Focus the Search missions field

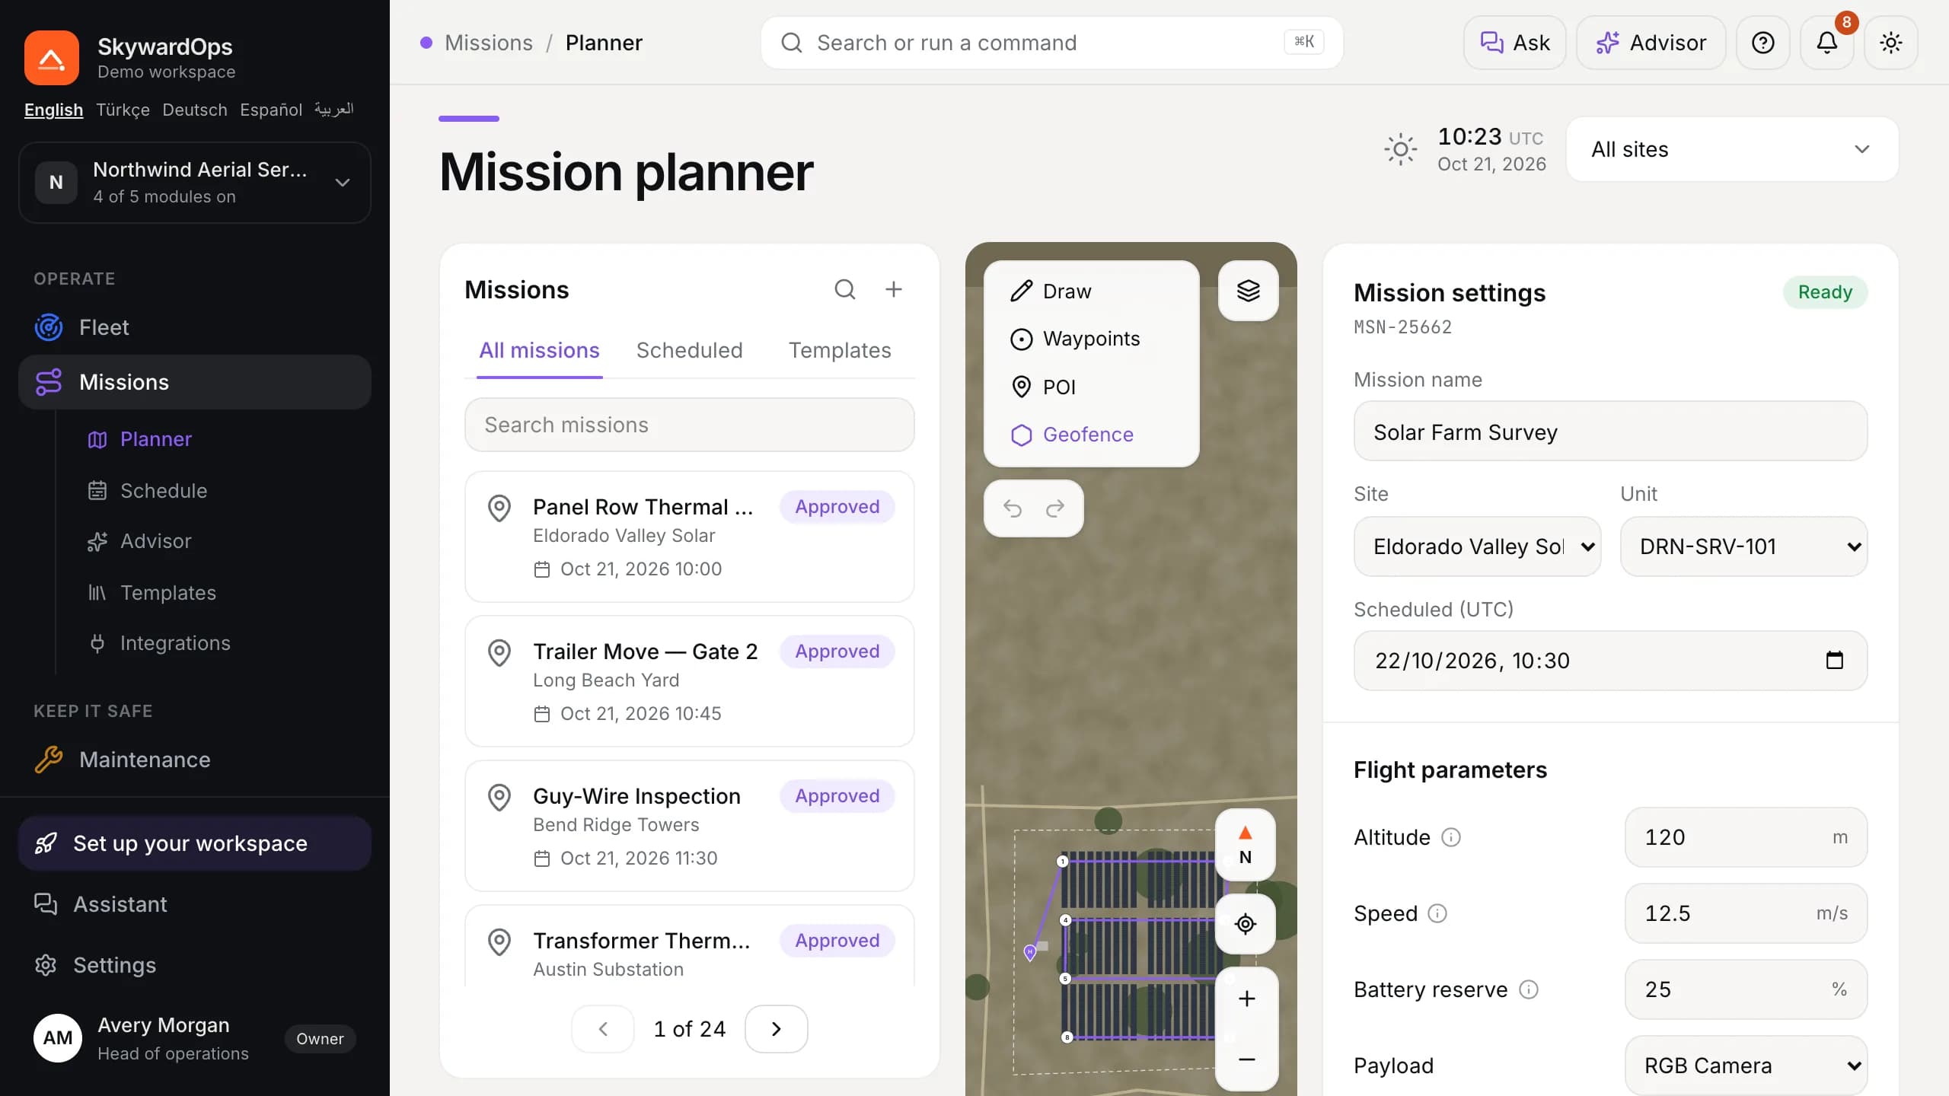(x=689, y=425)
